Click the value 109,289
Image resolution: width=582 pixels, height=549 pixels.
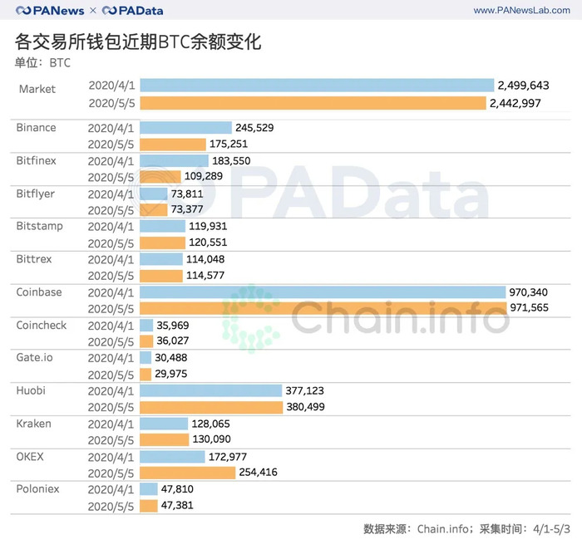(204, 176)
